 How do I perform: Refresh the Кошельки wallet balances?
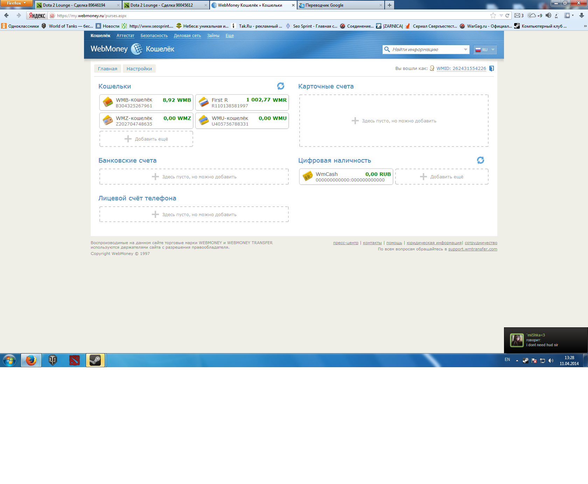(281, 86)
